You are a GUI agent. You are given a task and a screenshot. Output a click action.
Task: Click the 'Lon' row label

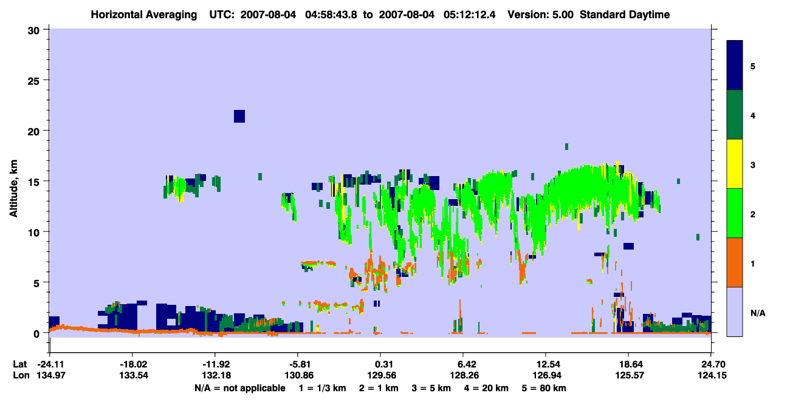pyautogui.click(x=20, y=375)
